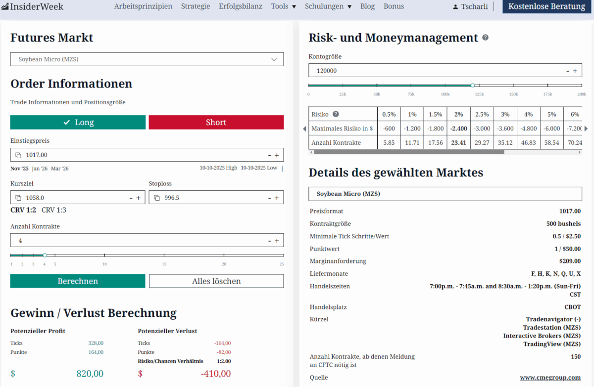
Task: Copy the Einstiegspreis value using copy icon
Action: point(18,155)
